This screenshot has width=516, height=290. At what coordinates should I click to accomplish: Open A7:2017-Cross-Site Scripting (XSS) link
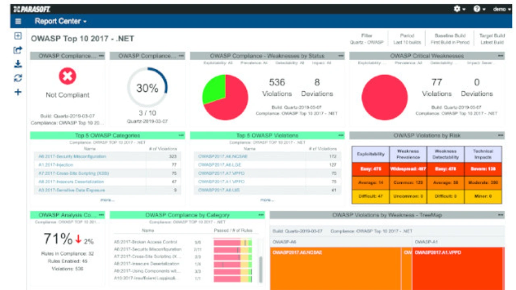pos(73,173)
